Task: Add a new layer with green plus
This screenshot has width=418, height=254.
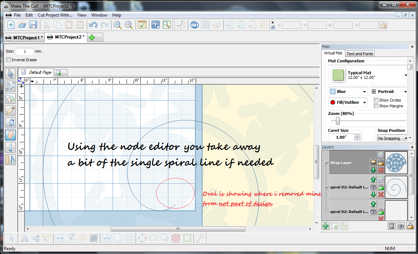Action: pos(325,226)
